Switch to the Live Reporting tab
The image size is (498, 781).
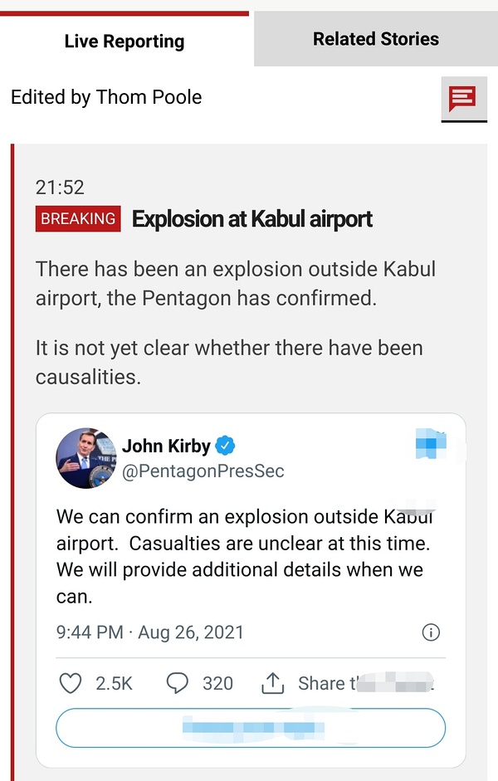click(124, 41)
